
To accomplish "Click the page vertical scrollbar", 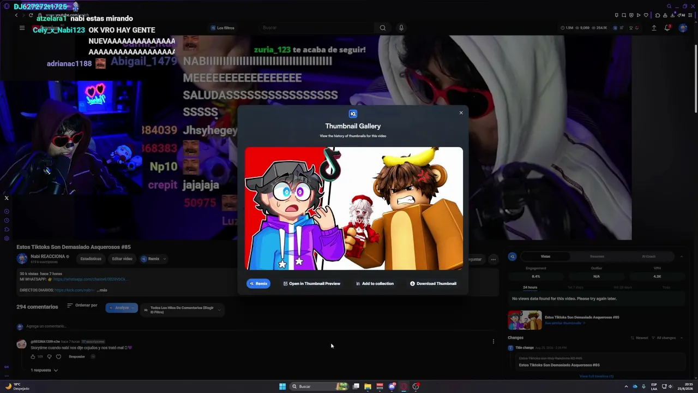I will click(x=695, y=79).
